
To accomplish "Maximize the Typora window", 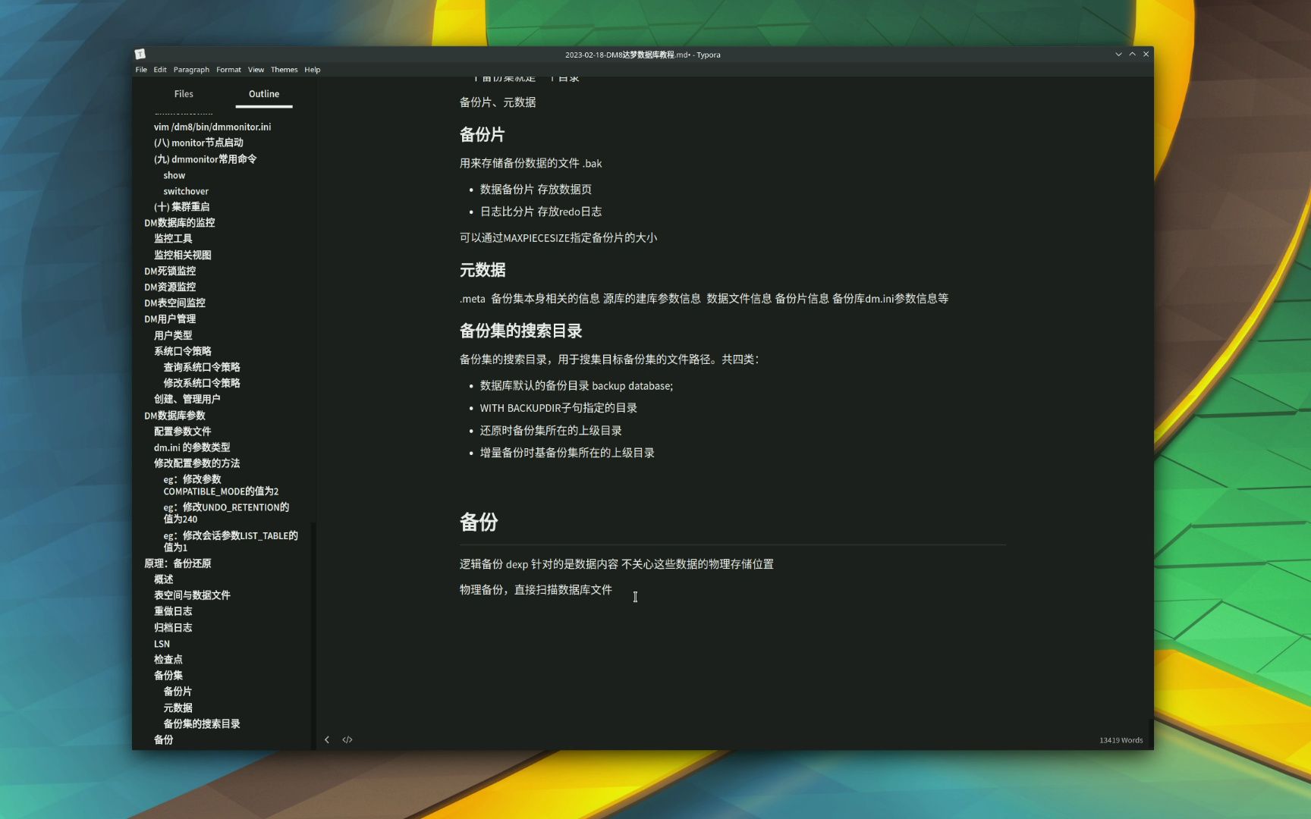I will point(1132,54).
